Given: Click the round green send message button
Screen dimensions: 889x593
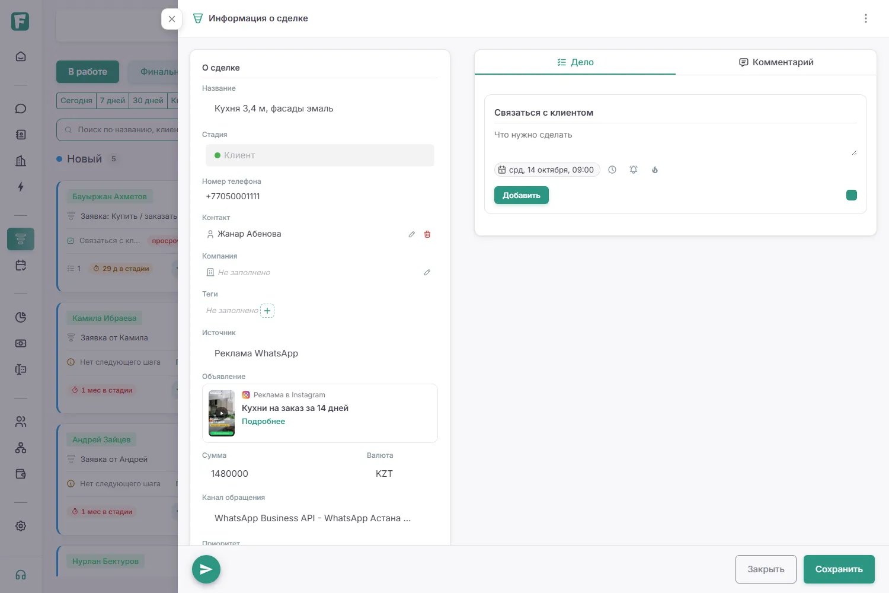Looking at the screenshot, I should (206, 569).
